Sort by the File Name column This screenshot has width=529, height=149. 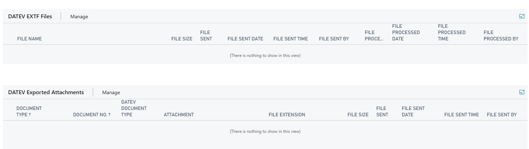click(x=30, y=39)
